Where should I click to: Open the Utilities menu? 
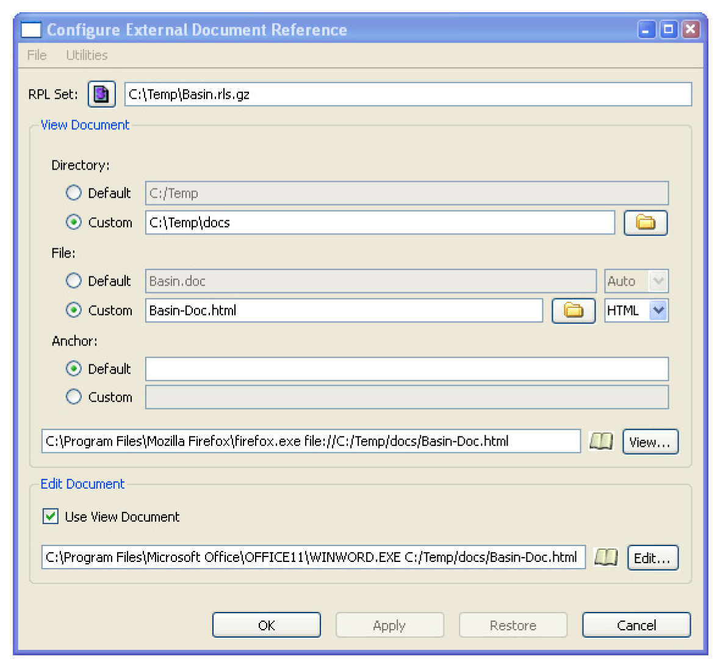(x=87, y=56)
